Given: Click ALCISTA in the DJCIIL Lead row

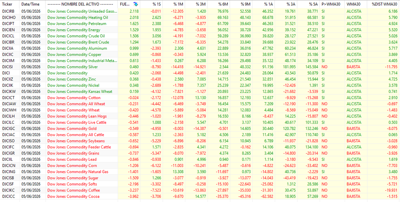Looking at the screenshot, I should pyautogui.click(x=354, y=159).
